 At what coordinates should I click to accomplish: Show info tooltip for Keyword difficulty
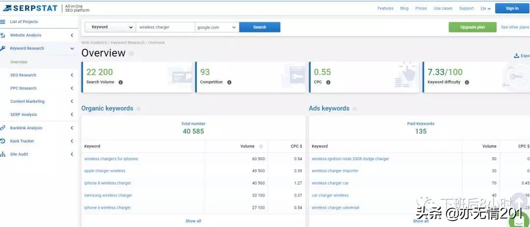pyautogui.click(x=467, y=82)
